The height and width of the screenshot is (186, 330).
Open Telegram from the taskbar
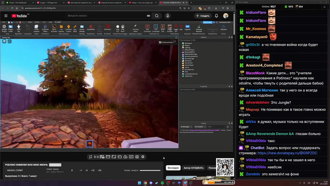185,183
